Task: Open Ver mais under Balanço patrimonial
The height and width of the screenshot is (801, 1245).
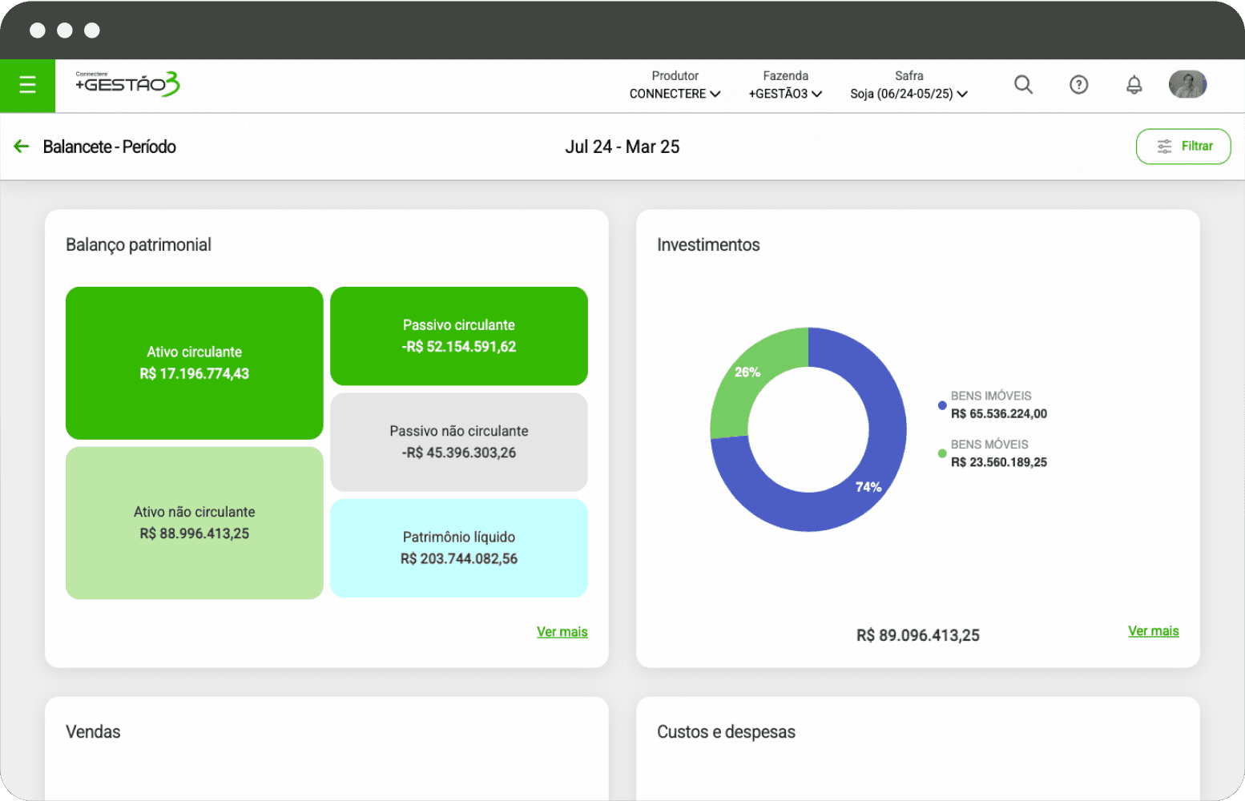Action: (x=562, y=632)
